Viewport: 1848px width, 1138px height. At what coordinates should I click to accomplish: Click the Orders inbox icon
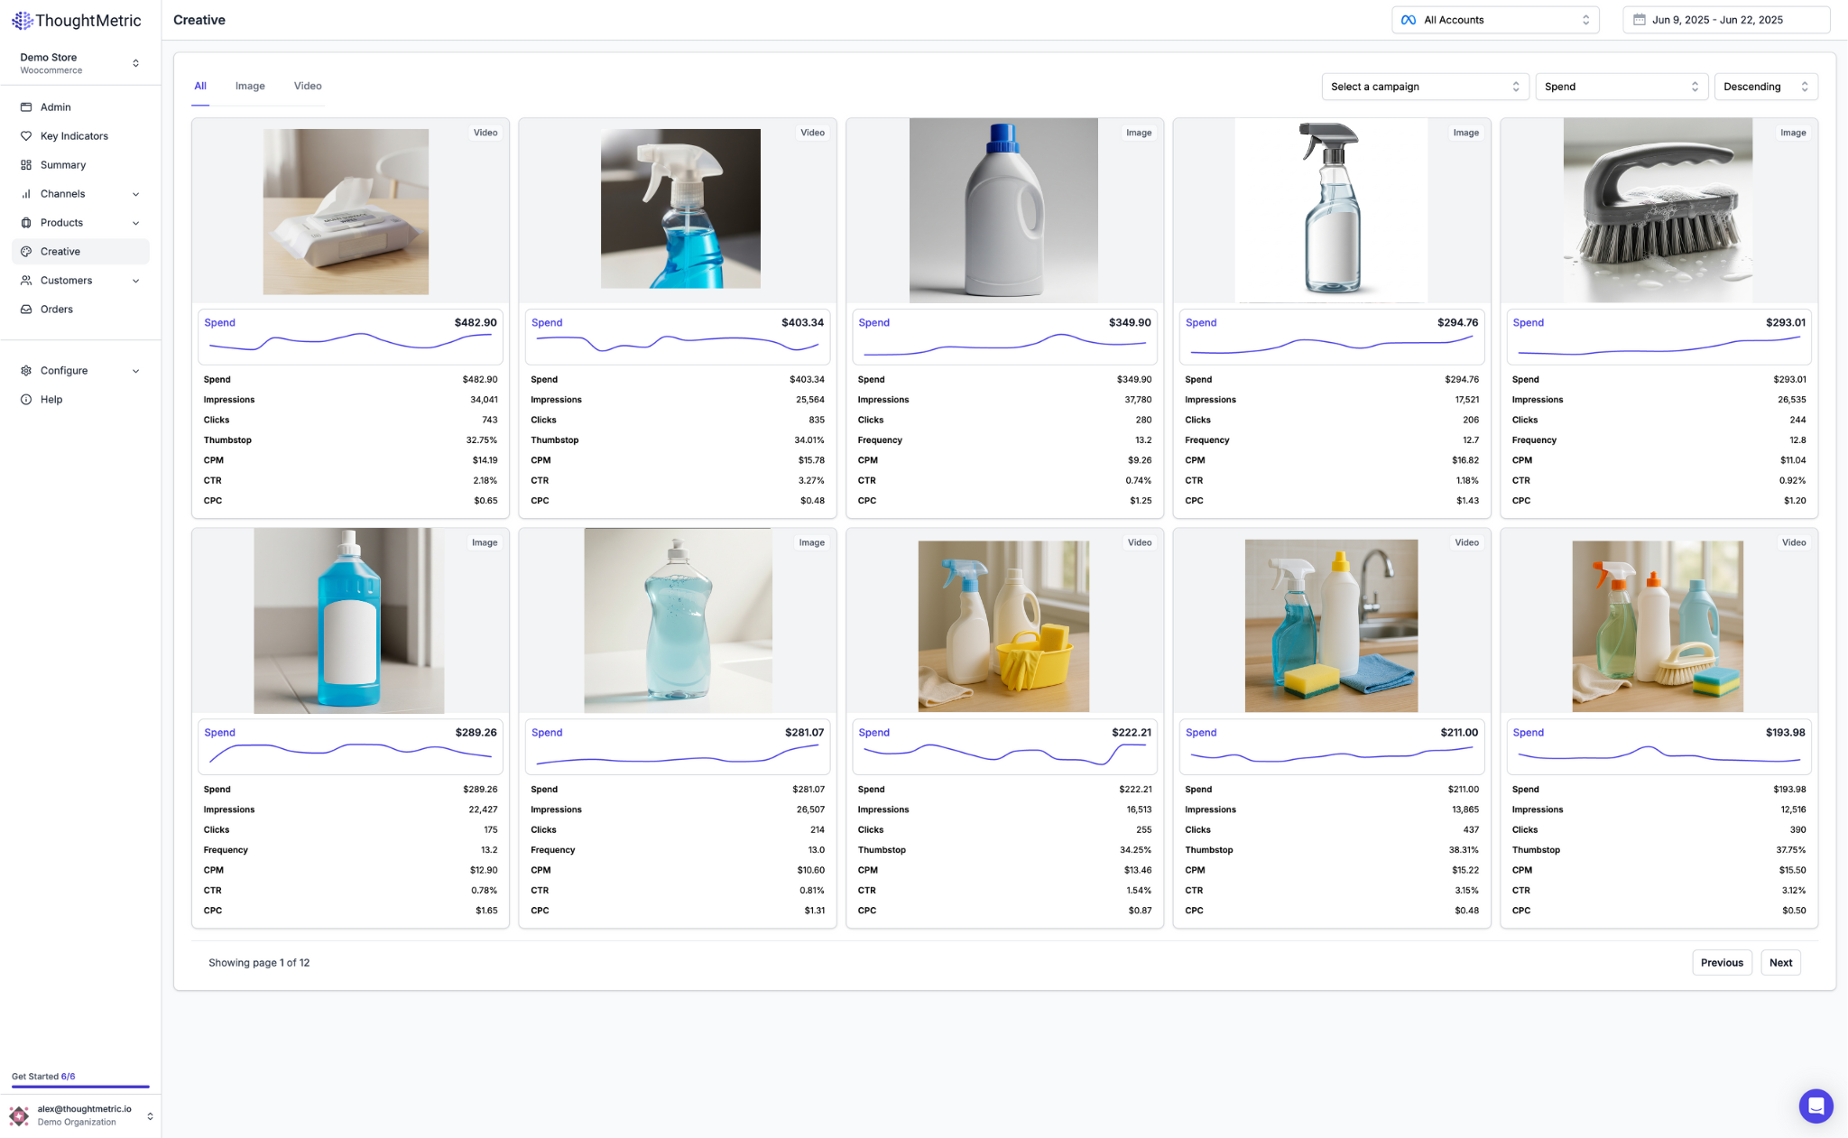coord(26,310)
